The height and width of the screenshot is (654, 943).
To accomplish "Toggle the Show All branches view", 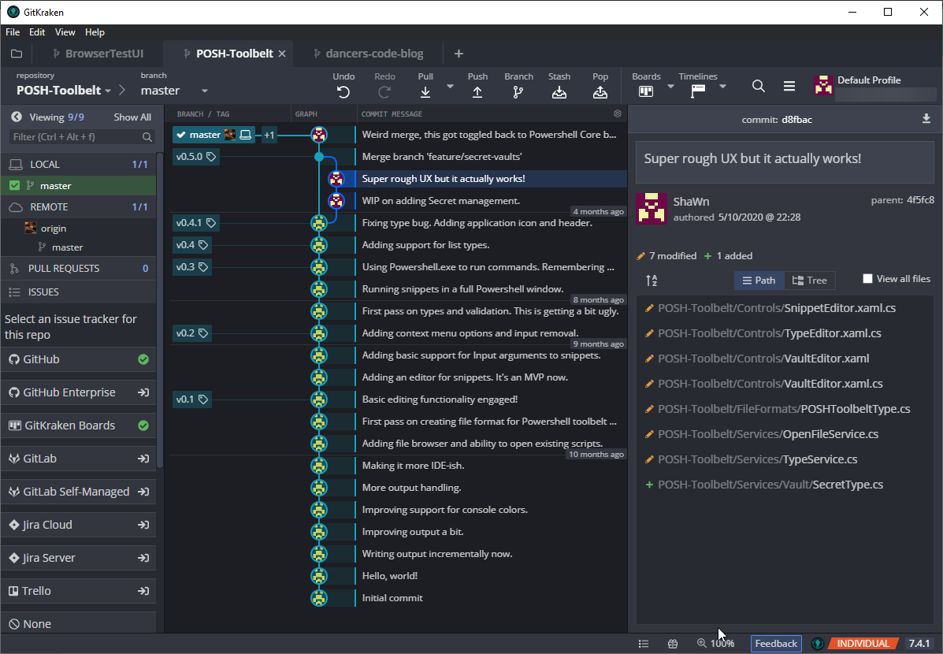I will pos(132,117).
